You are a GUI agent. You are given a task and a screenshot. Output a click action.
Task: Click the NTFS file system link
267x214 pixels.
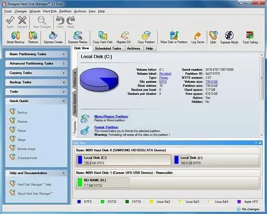[x=163, y=82]
